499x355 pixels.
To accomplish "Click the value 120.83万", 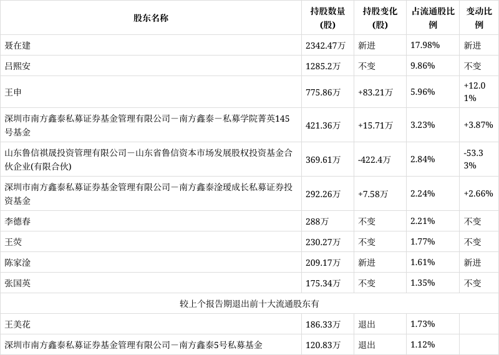I will pos(322,345).
